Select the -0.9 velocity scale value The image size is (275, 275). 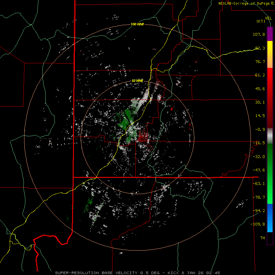click(260, 130)
